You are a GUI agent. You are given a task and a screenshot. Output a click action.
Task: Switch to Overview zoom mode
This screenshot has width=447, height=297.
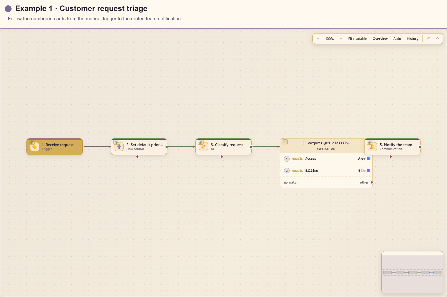[x=380, y=39]
